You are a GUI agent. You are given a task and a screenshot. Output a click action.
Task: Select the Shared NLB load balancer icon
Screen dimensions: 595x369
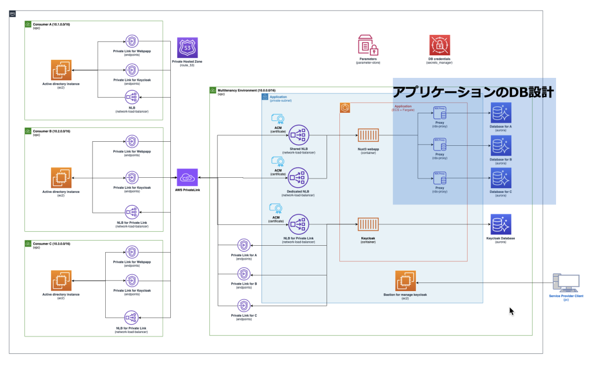(299, 135)
